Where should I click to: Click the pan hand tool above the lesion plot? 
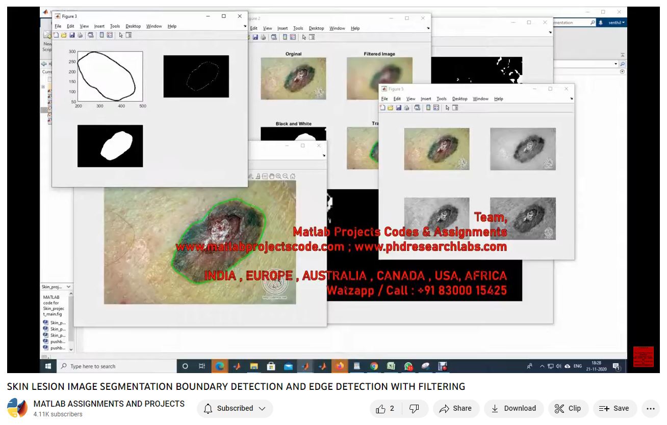coord(272,176)
